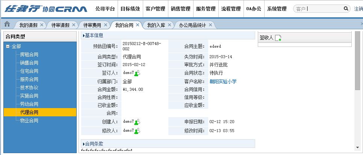Image resolution: width=363 pixels, height=155 pixels.
Task: Click the search magnifier icon
Action: [346, 9]
